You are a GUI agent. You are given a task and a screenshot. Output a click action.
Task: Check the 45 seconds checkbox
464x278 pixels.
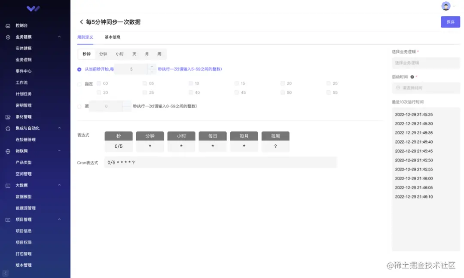pyautogui.click(x=236, y=93)
